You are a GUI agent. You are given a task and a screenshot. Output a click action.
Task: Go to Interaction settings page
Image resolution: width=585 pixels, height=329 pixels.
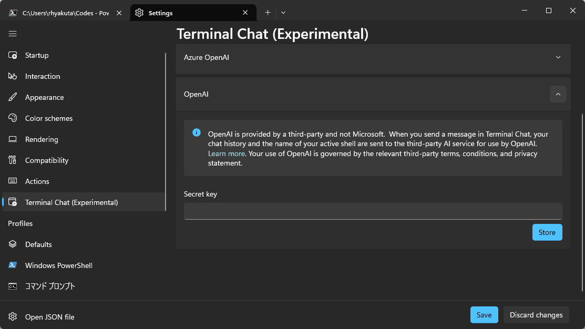click(x=84, y=76)
